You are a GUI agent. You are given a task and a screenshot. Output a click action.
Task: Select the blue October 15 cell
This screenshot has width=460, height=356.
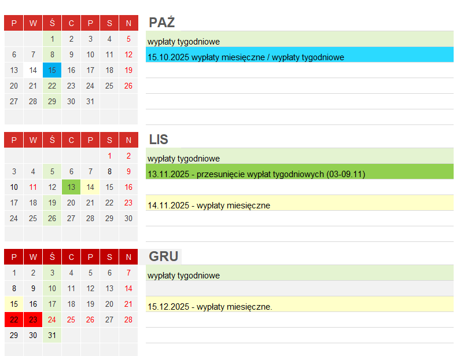click(52, 70)
